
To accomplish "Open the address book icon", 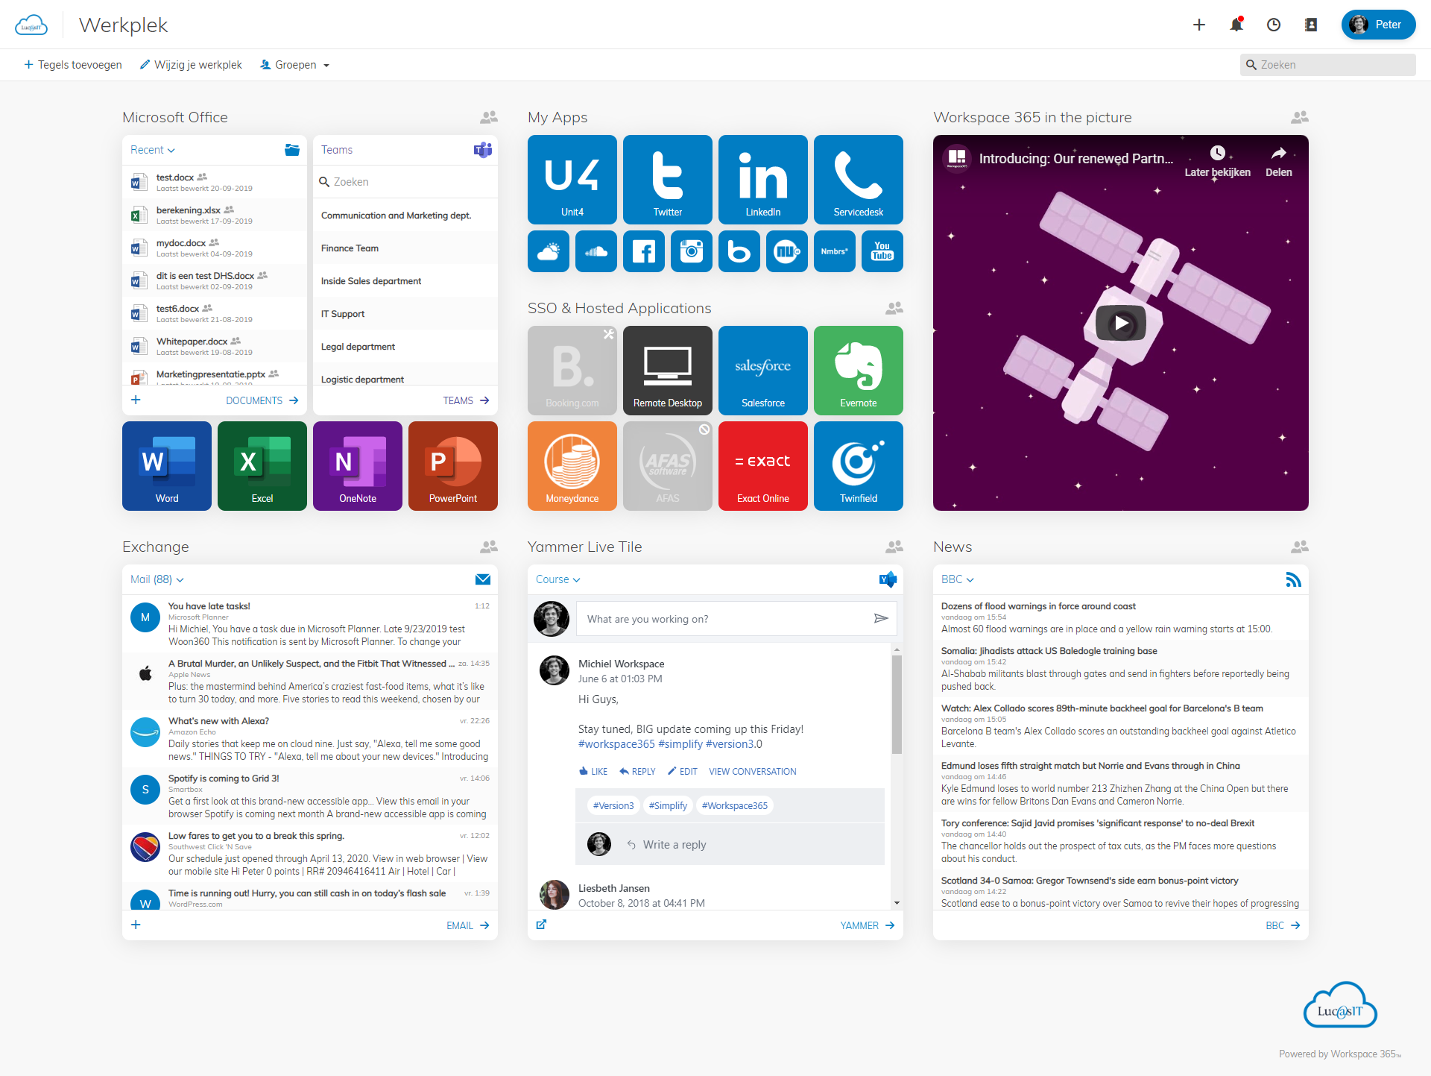I will click(1311, 25).
